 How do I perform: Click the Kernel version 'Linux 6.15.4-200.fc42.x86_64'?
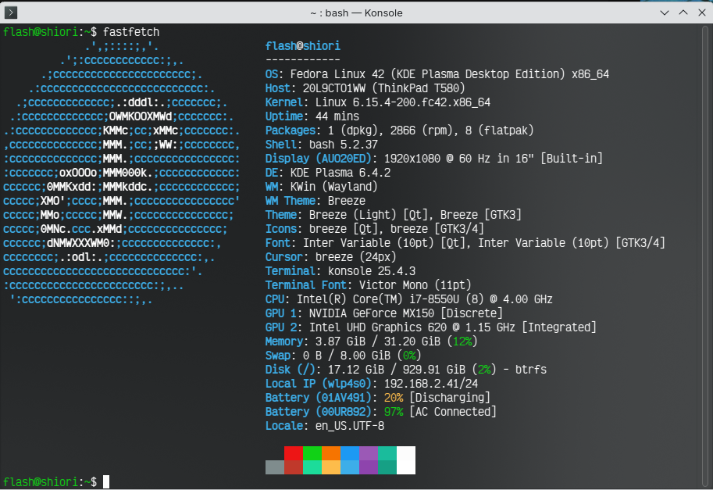click(403, 102)
